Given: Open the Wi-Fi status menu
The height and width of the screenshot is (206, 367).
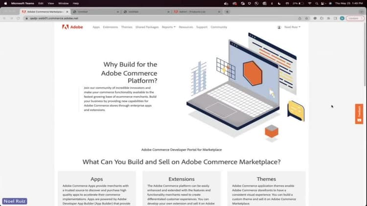Looking at the screenshot, I should coord(310,3).
